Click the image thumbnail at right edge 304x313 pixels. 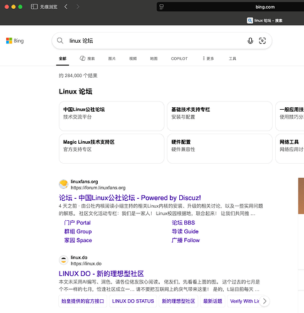coord(301,196)
